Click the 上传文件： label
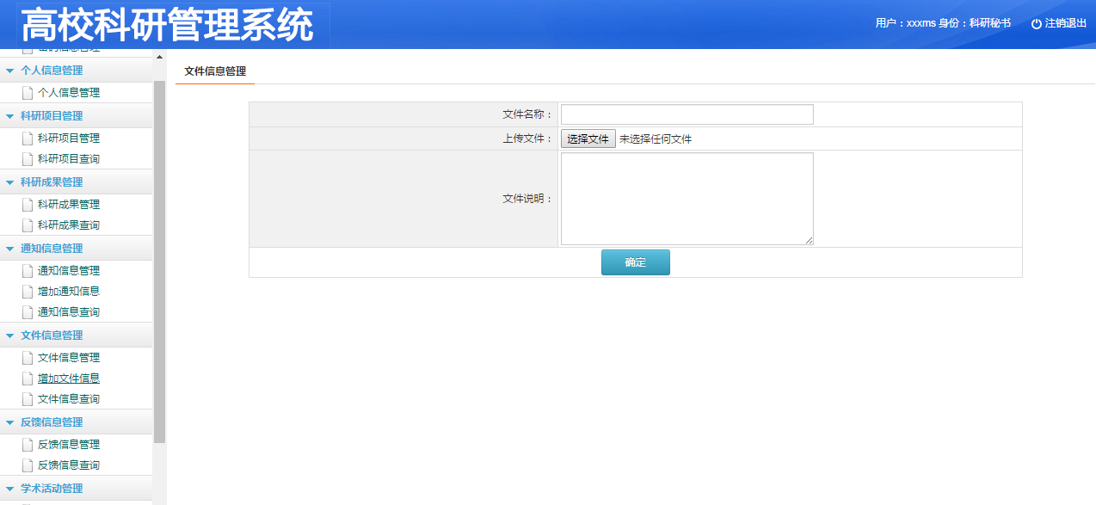1096x505 pixels. click(528, 139)
